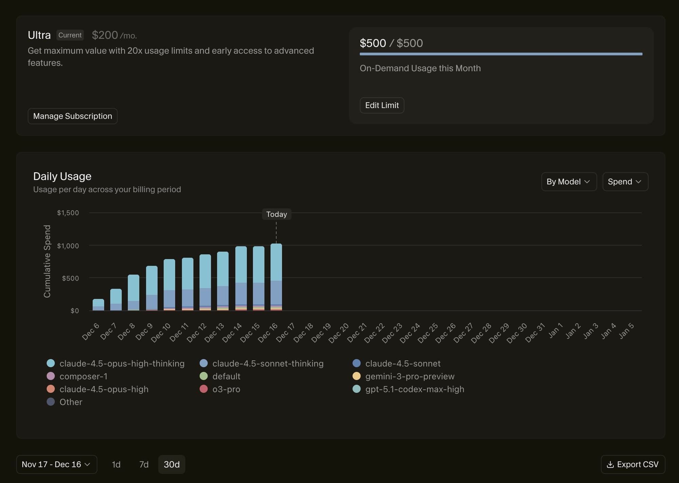Viewport: 679px width, 483px height.
Task: Click the Export CSV download icon
Action: pyautogui.click(x=610, y=464)
